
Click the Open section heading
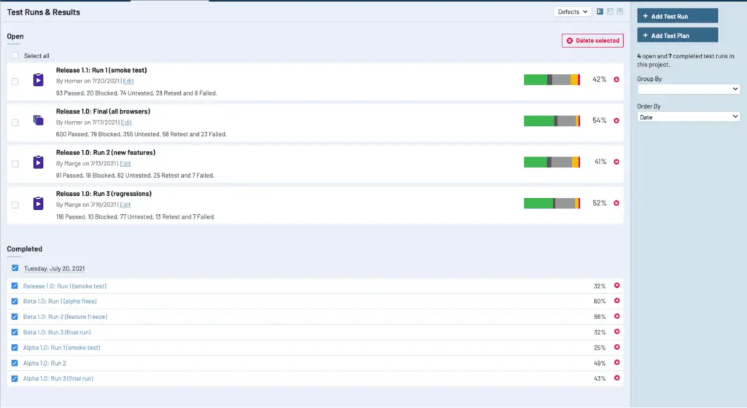pyautogui.click(x=15, y=36)
